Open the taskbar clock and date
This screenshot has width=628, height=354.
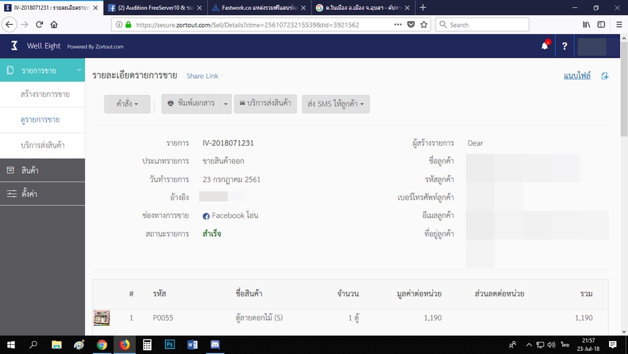point(588,344)
